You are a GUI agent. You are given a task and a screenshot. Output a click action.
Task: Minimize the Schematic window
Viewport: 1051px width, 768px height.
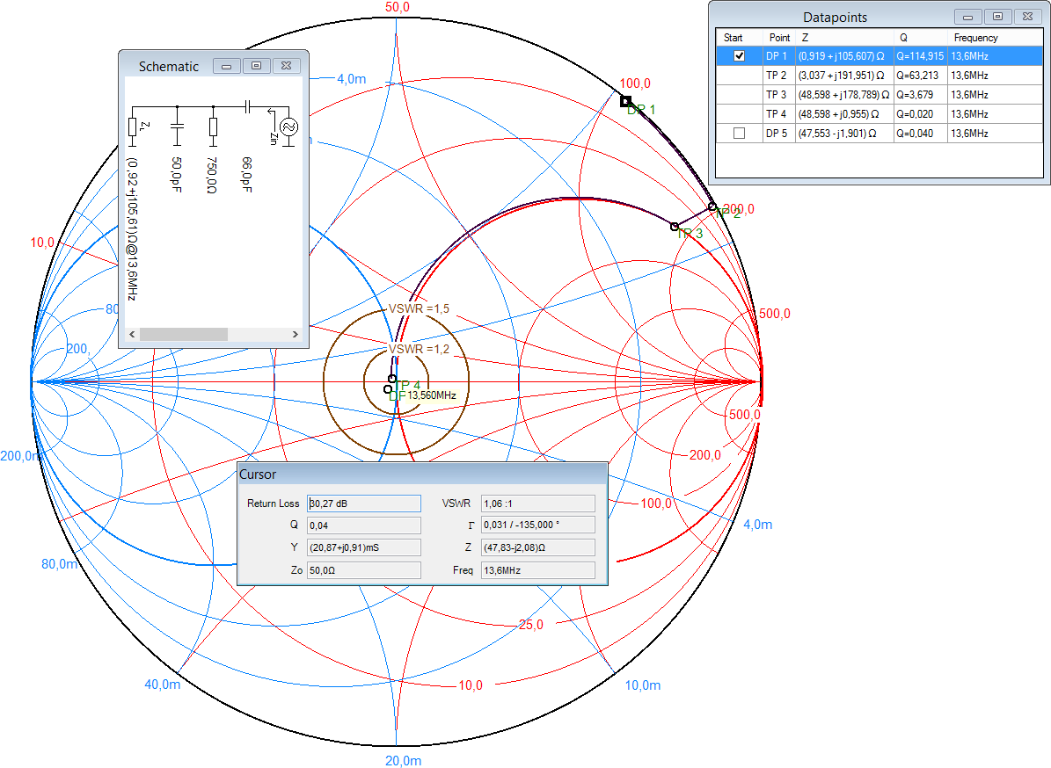pyautogui.click(x=227, y=66)
